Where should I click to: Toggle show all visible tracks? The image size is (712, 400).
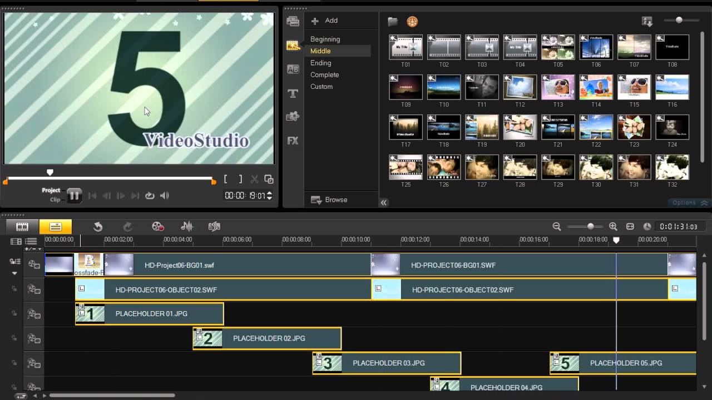(x=31, y=241)
